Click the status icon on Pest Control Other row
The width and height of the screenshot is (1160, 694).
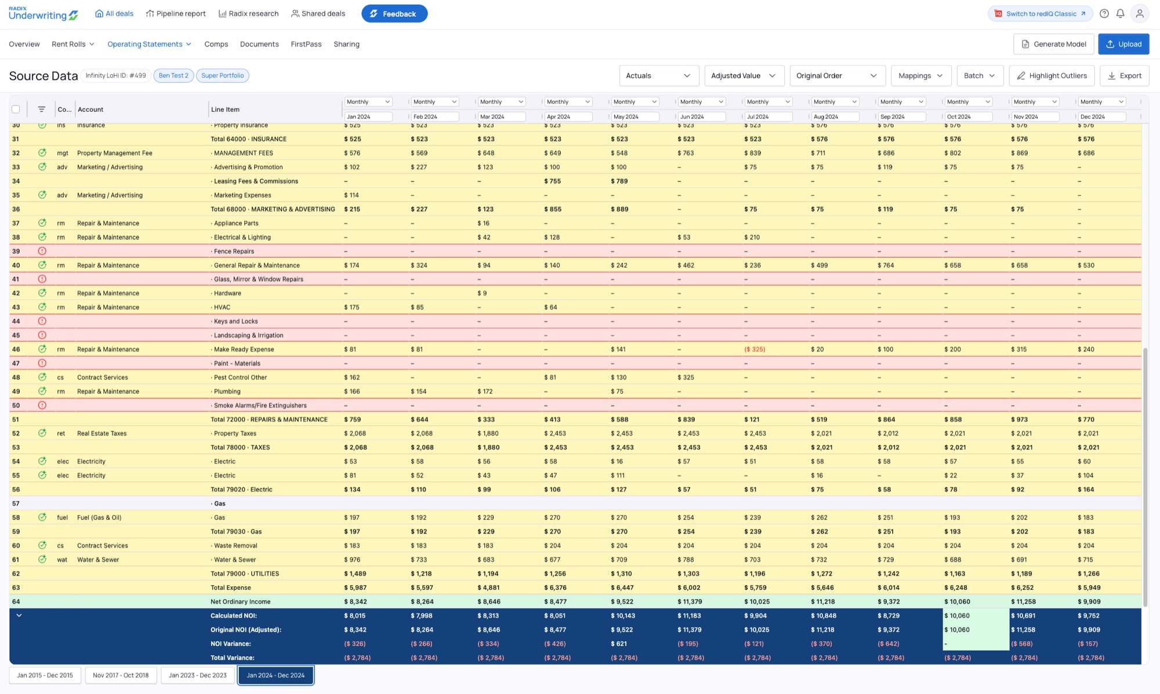(42, 377)
